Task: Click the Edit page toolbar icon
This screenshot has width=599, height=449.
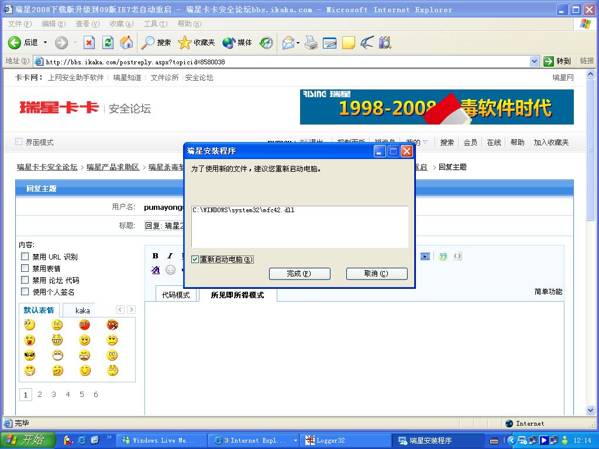Action: [x=330, y=42]
